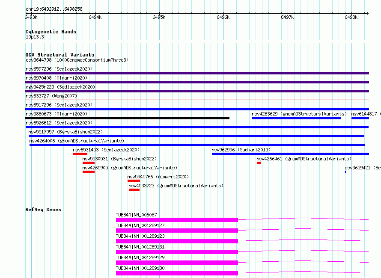Open variant nsv4264006 (gnomADStructuralVariants) label
Screen dimensions: 381x278
[77, 141]
